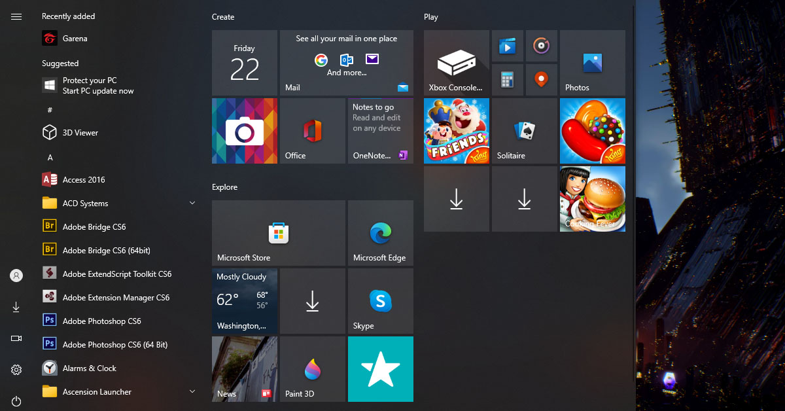Click the '#' letter header in app list
The height and width of the screenshot is (411, 785).
tap(50, 109)
